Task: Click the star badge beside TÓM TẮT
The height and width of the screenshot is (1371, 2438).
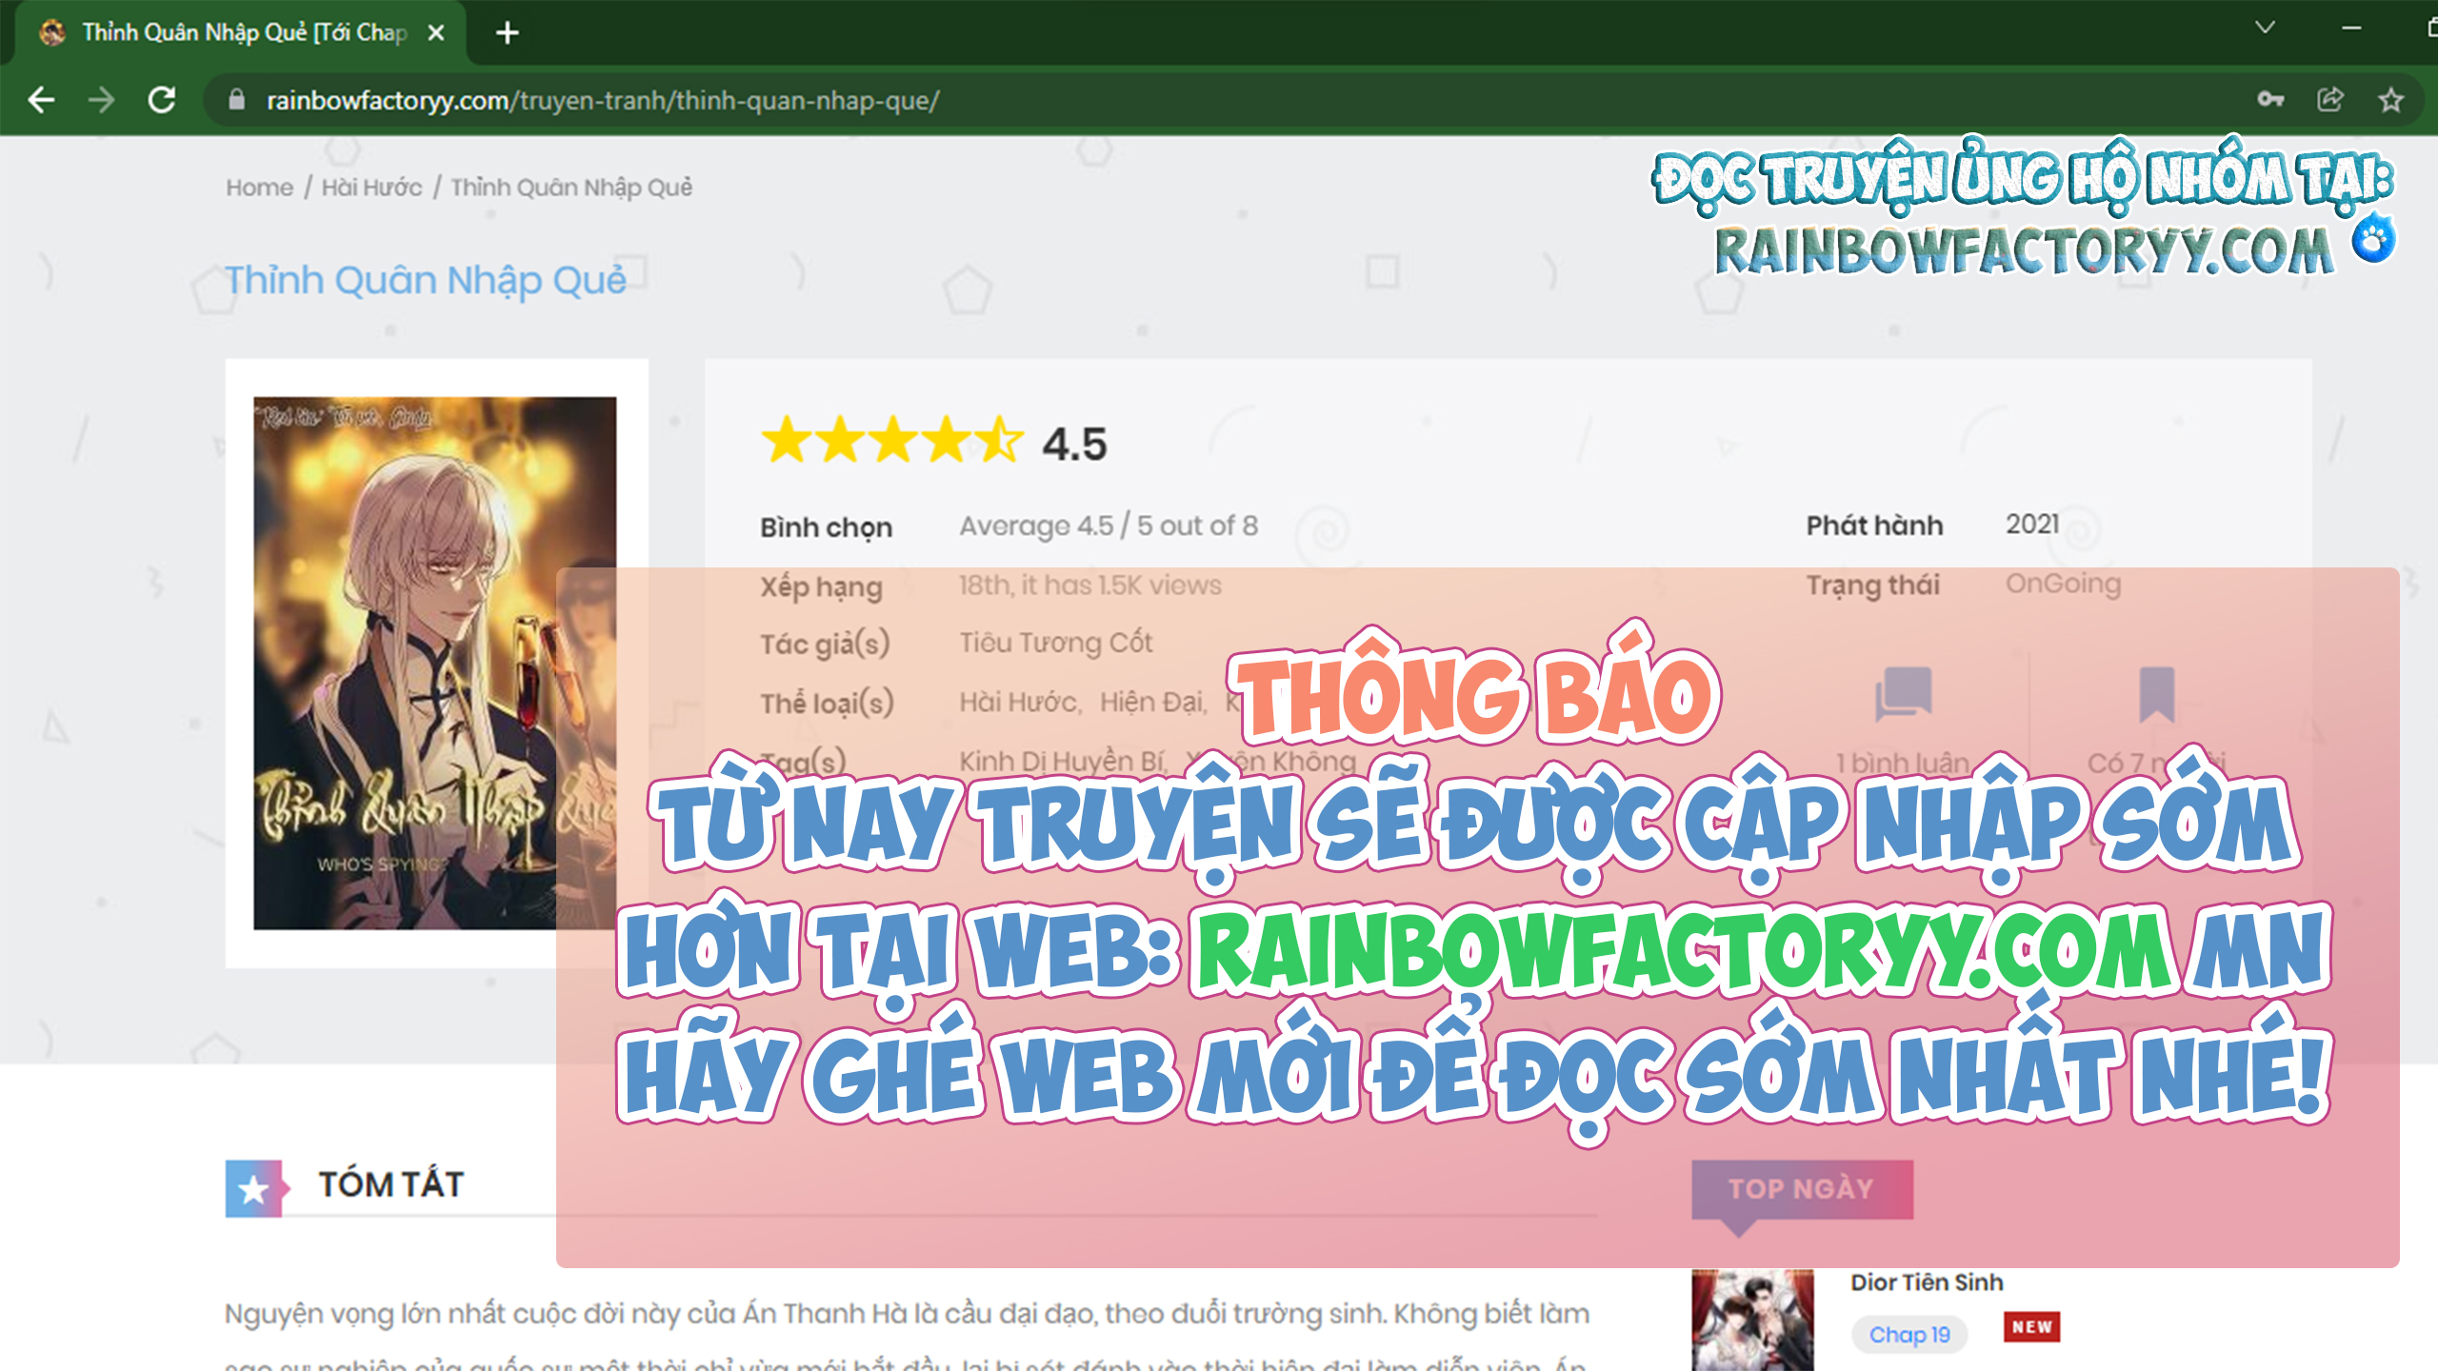Action: click(253, 1186)
